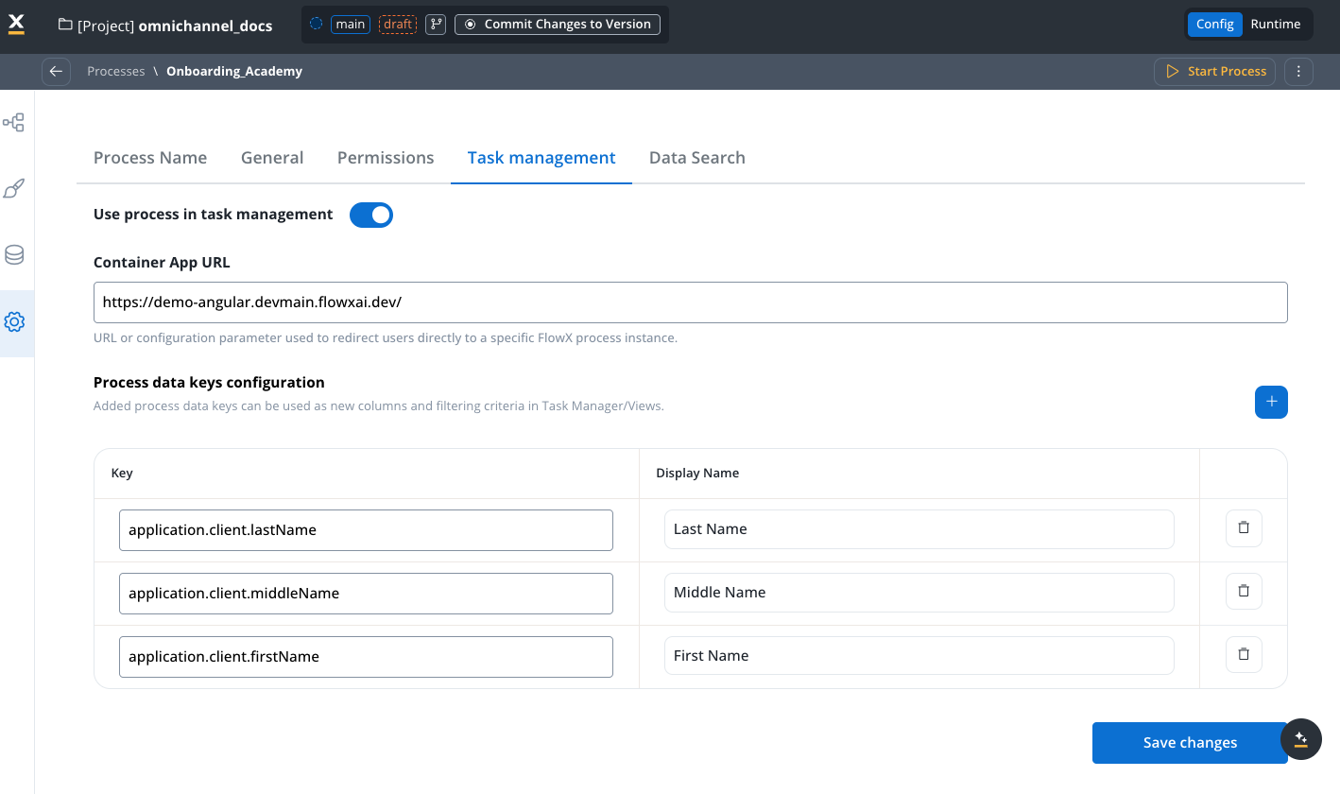
Task: Click Commit Changes to Version
Action: click(x=557, y=24)
